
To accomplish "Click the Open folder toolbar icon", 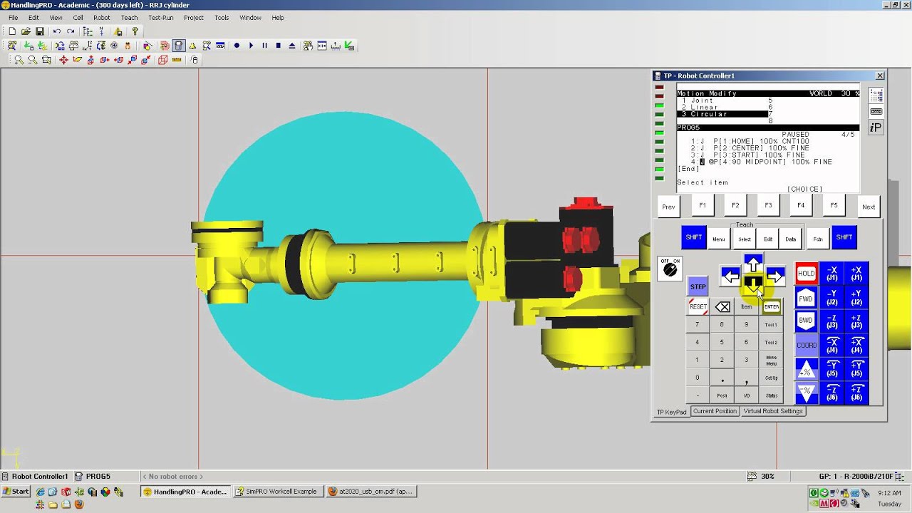I will click(x=26, y=31).
